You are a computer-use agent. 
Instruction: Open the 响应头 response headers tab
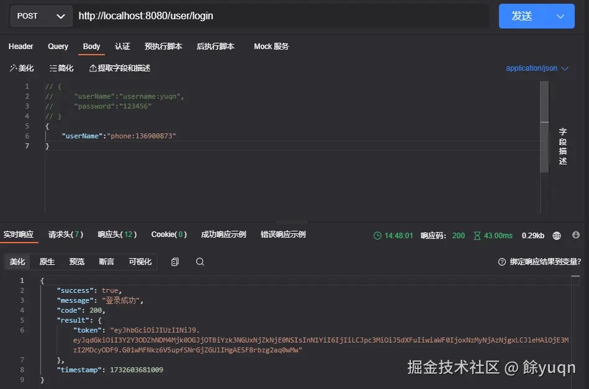(117, 235)
